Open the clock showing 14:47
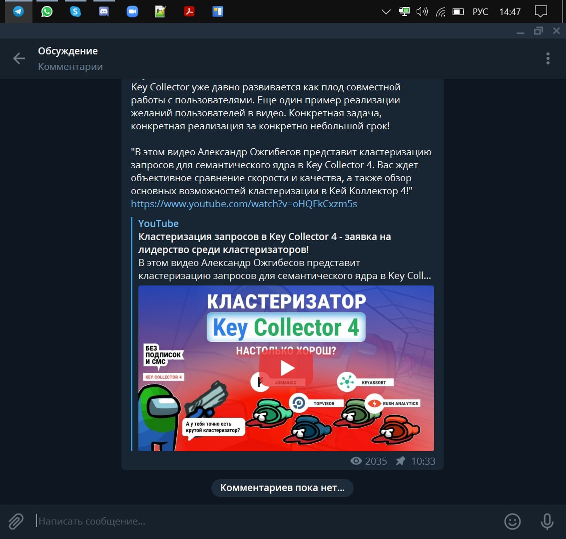 point(510,12)
